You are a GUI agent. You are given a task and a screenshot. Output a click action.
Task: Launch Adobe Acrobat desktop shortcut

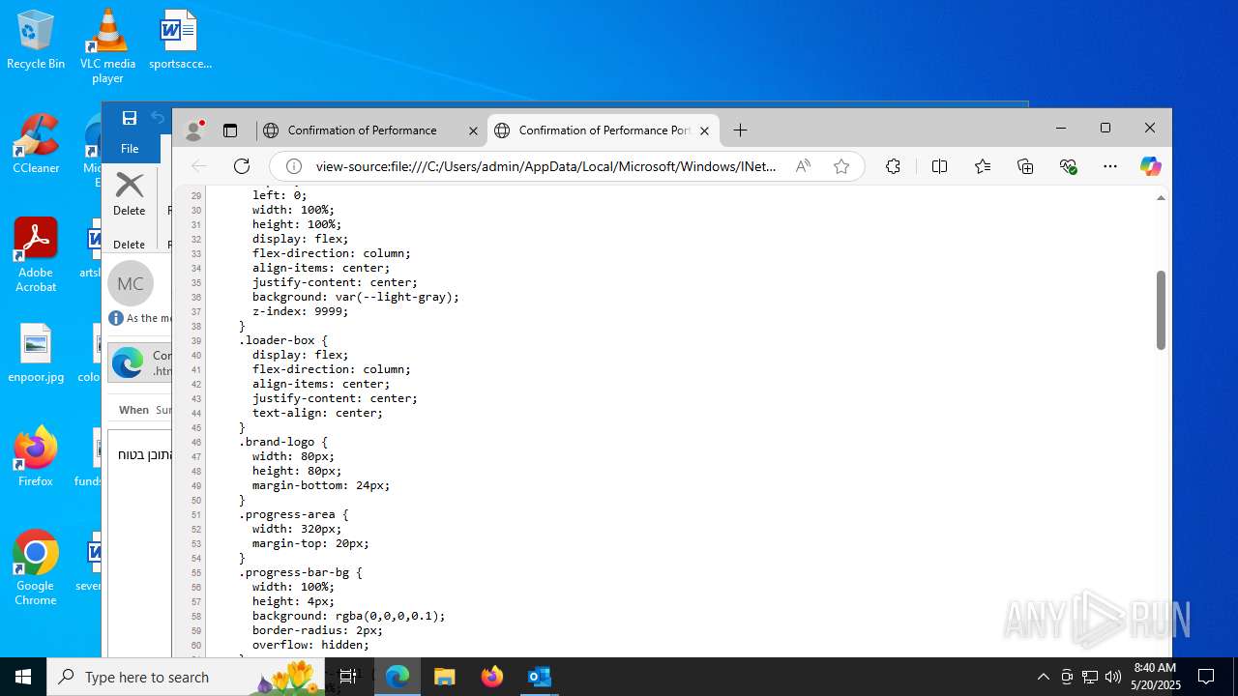click(x=36, y=254)
